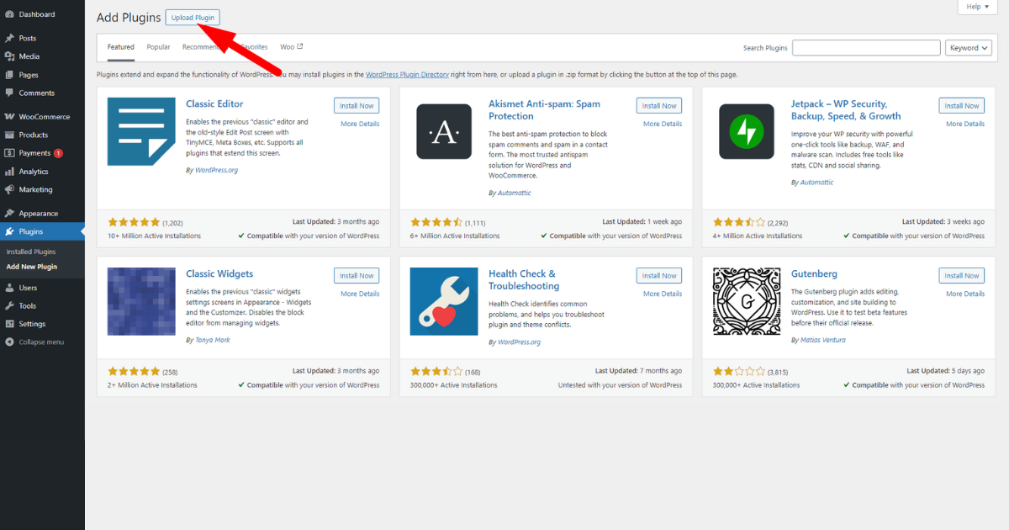Open the WordPress Plugin Directory link
The image size is (1009, 530).
407,75
